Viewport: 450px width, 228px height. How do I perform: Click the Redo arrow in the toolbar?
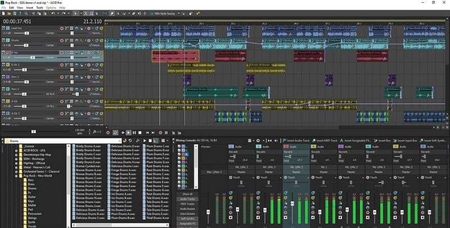pos(64,13)
